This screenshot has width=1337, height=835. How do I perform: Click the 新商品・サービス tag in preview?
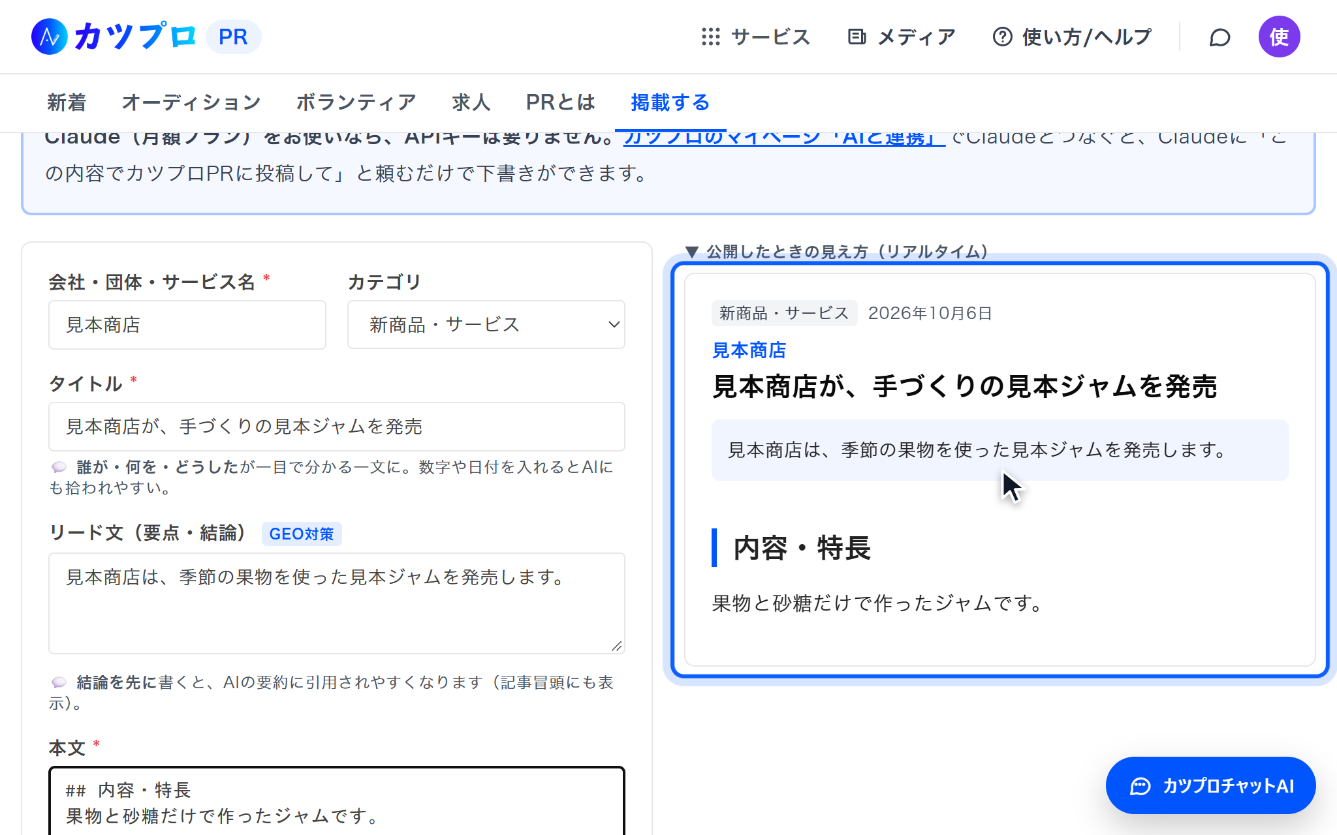pos(784,313)
